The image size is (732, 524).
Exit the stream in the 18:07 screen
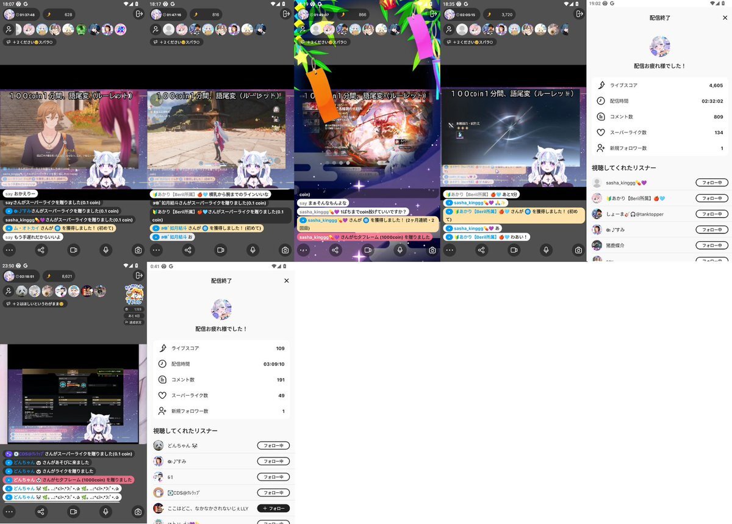point(138,14)
